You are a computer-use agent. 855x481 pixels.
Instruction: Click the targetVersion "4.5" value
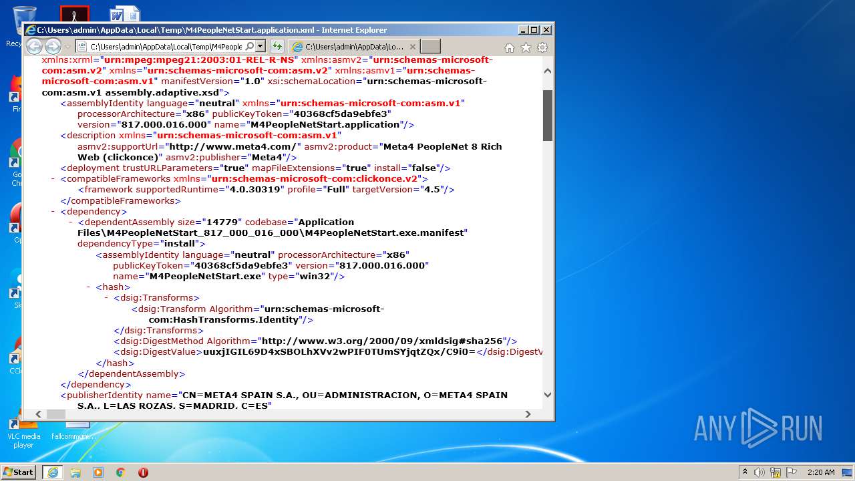coord(432,190)
